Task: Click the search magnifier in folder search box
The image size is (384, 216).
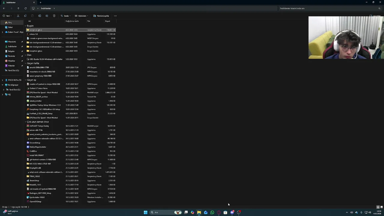Action: click(379, 8)
